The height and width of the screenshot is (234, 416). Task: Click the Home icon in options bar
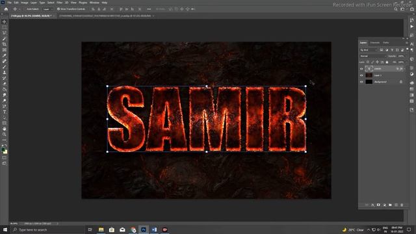[6, 9]
